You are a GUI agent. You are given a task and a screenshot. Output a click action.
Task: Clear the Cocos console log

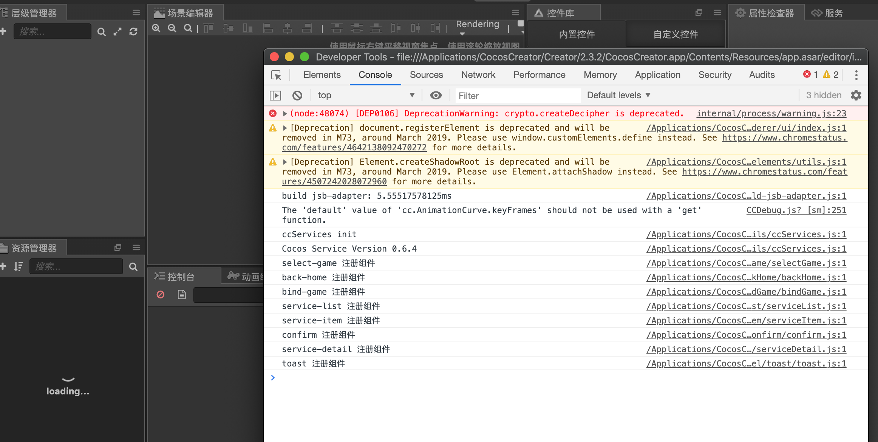tap(161, 295)
